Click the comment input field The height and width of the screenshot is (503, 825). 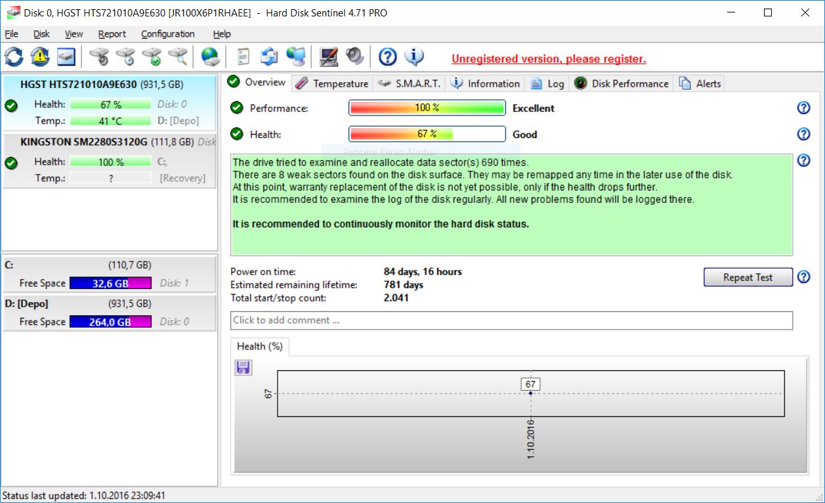tap(511, 320)
